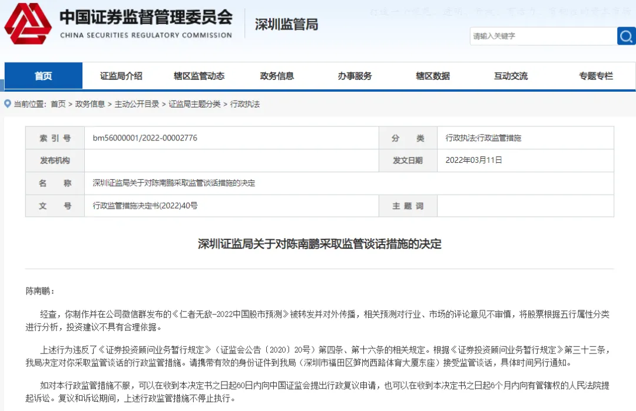
Task: Click the 中国证券监督管理委员会 header title
Action: [146, 17]
